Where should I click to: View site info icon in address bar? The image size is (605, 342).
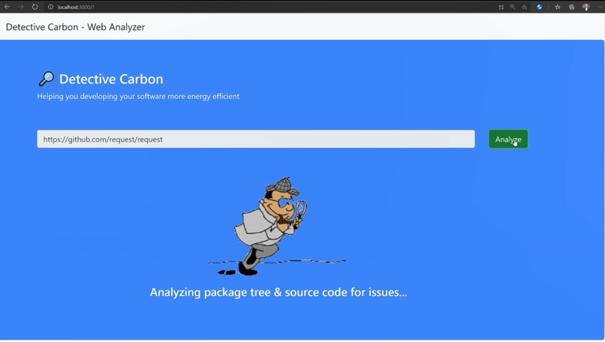(50, 7)
